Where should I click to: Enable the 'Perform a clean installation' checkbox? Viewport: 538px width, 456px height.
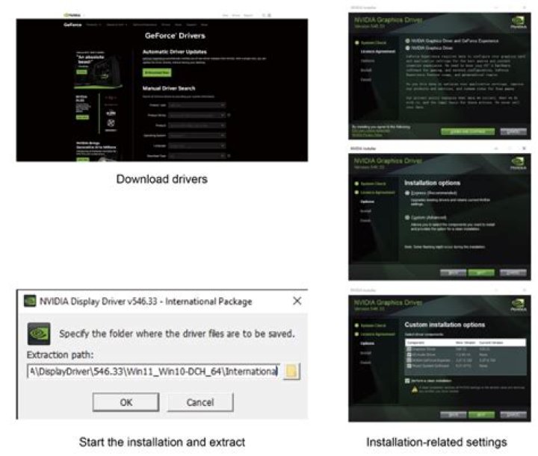[408, 381]
